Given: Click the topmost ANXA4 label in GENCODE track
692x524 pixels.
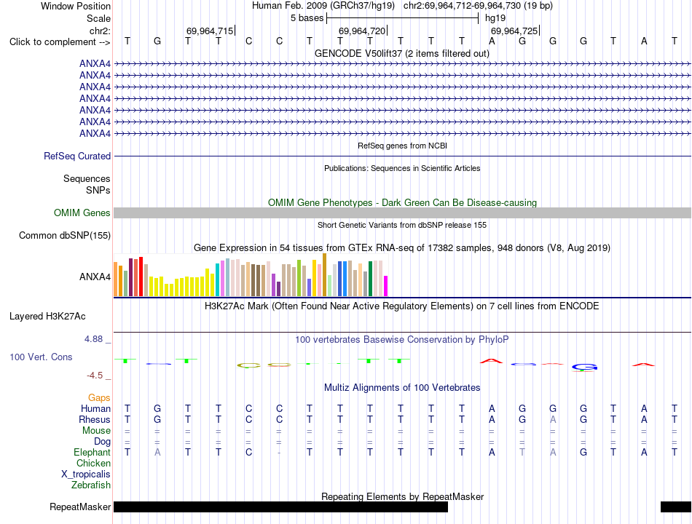Looking at the screenshot, I should tap(95, 63).
